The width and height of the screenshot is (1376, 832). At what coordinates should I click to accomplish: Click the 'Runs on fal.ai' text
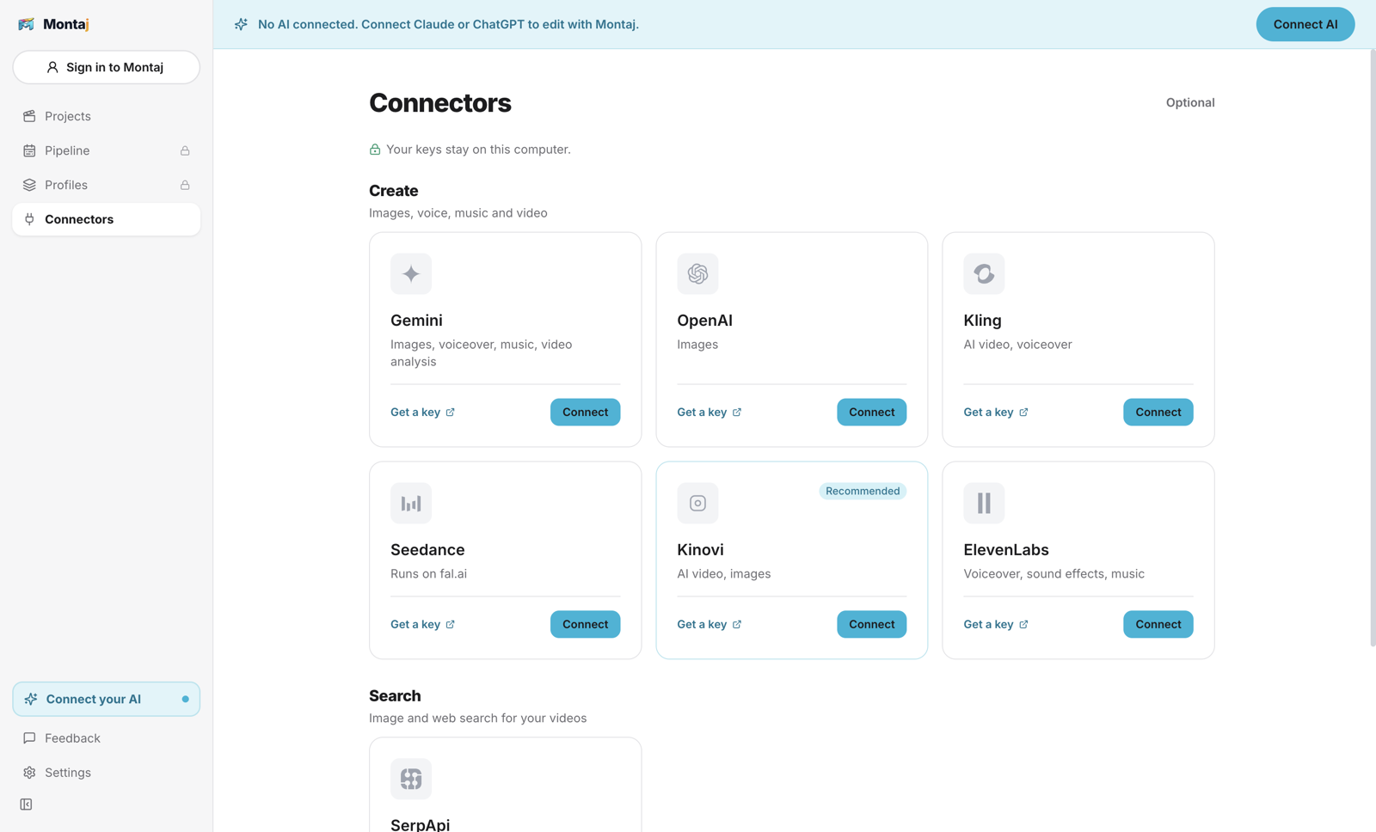[x=428, y=574]
